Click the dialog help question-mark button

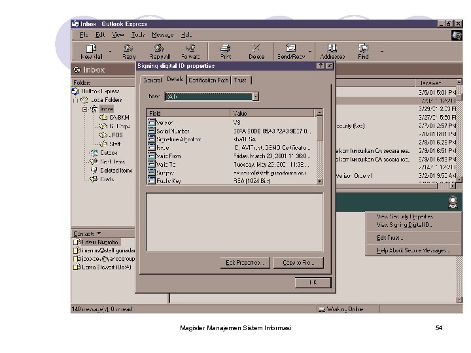click(321, 66)
